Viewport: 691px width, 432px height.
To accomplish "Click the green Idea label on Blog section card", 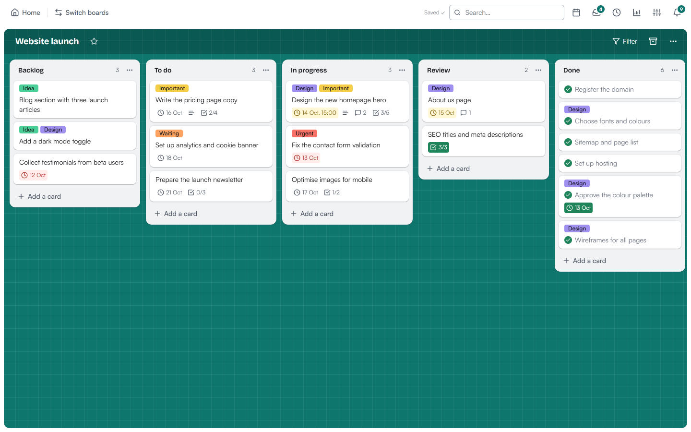I will (29, 88).
